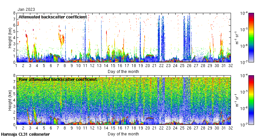Click the upper plot's color scale bar
Viewport: 257px width, 138px height.
pos(251,37)
